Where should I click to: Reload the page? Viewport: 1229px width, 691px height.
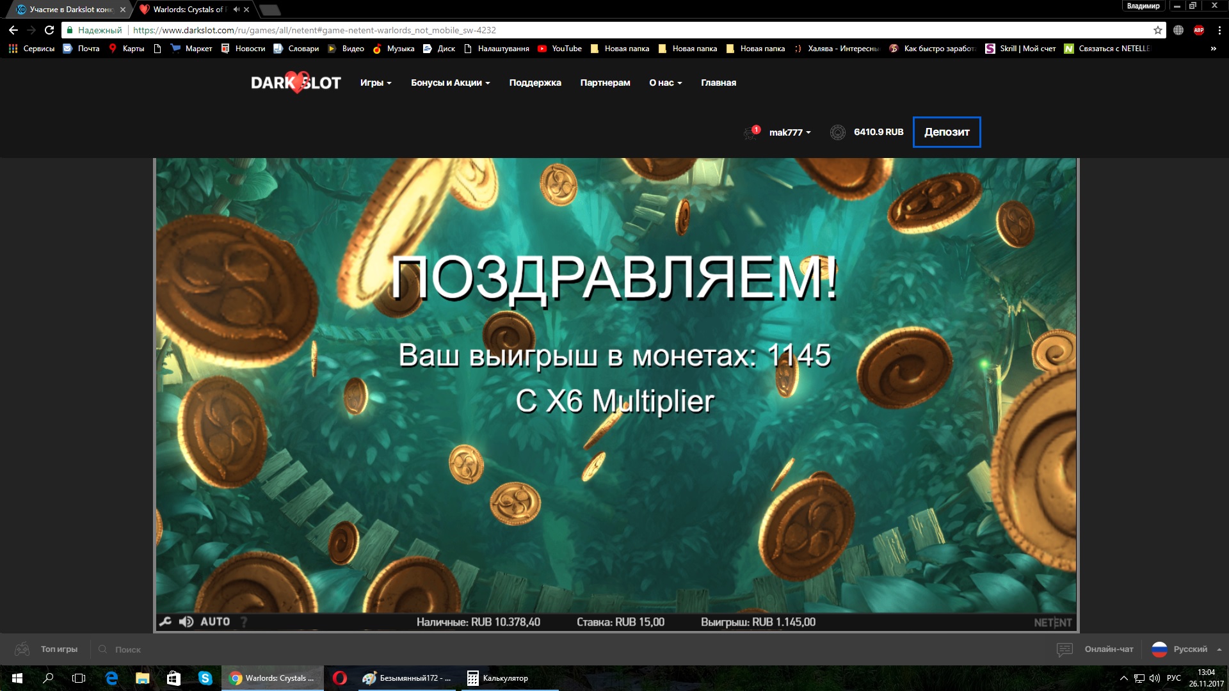click(x=49, y=30)
